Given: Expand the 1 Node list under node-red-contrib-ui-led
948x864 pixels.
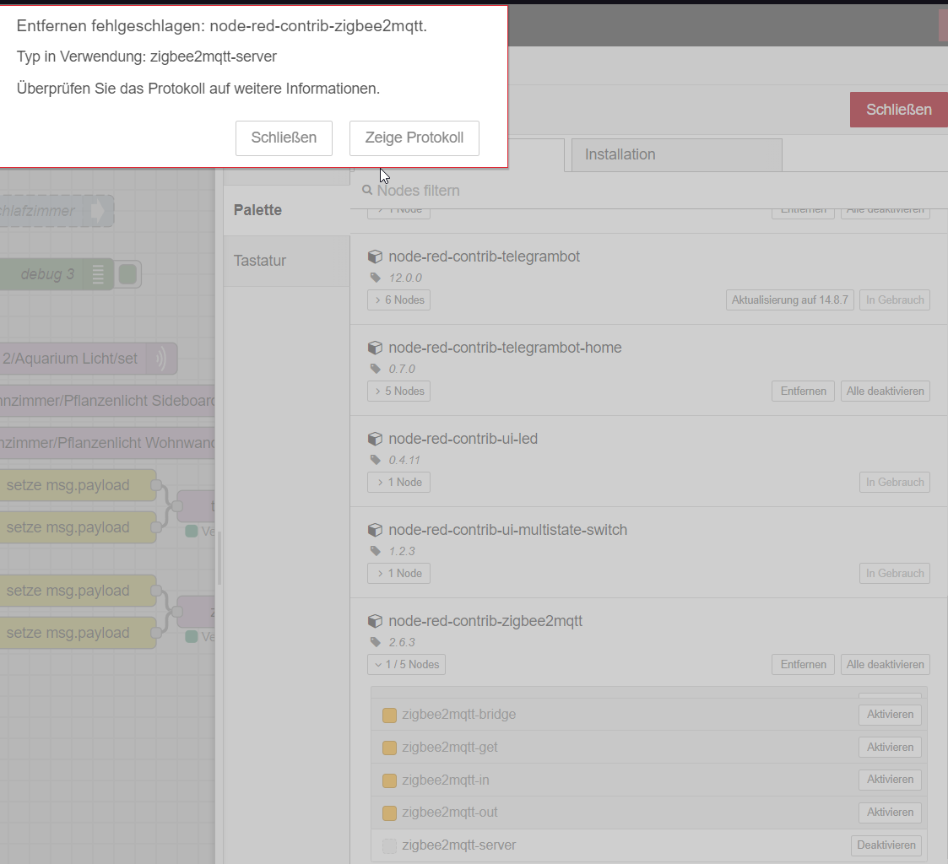Looking at the screenshot, I should pos(399,483).
